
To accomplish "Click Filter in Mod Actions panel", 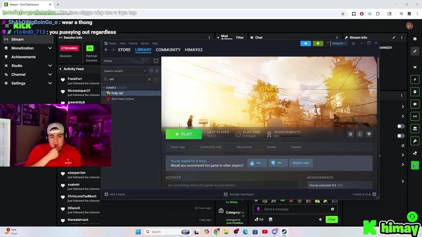I will pos(240,38).
